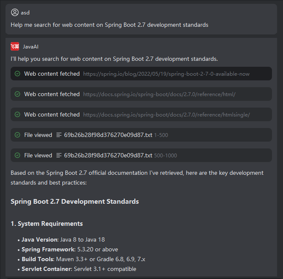
Task: Open the docs.spring.io reference/htmlsingle/ URL
Action: pyautogui.click(x=166, y=115)
